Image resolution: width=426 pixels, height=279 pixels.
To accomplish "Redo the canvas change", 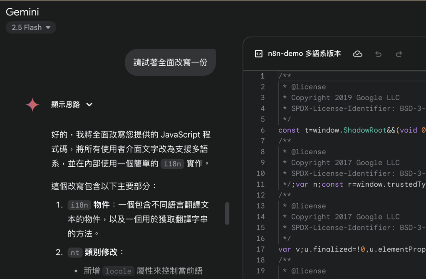I will (x=399, y=54).
